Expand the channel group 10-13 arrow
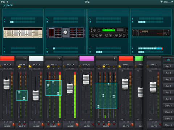 [x=115, y=58]
